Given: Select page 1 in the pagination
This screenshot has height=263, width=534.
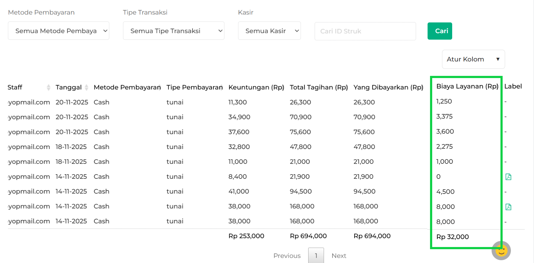Looking at the screenshot, I should point(316,256).
